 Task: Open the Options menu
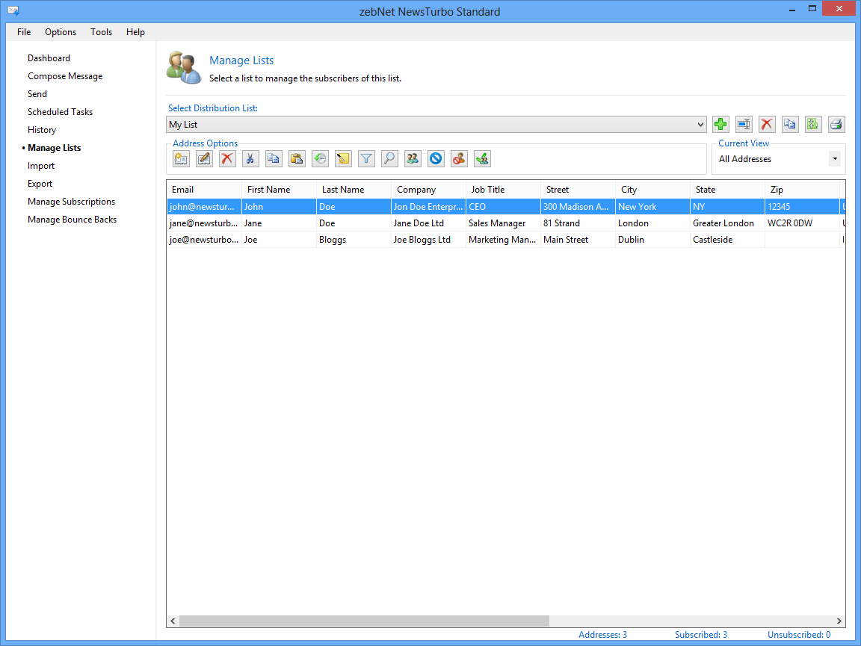click(61, 32)
